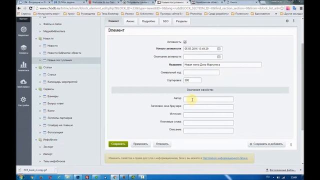Expand the Баннеры tree node
Viewport: 320px width, 180px height.
40,96
